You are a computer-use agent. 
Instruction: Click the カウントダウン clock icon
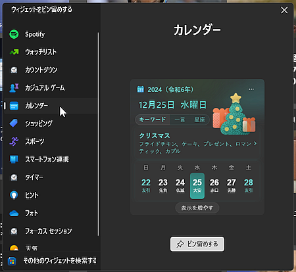(14, 70)
